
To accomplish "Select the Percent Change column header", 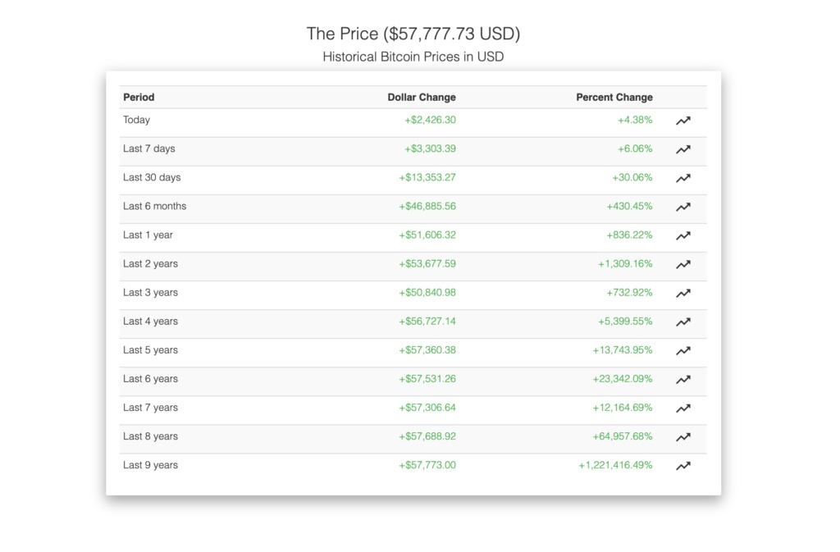I will pos(614,97).
